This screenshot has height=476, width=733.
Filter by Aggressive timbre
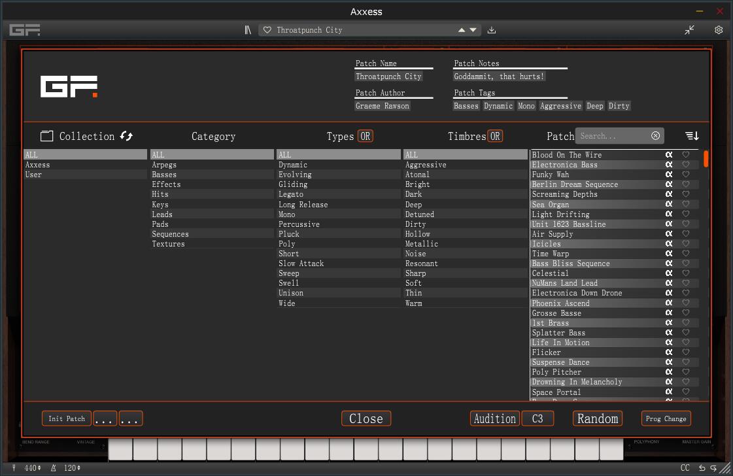pyautogui.click(x=465, y=165)
